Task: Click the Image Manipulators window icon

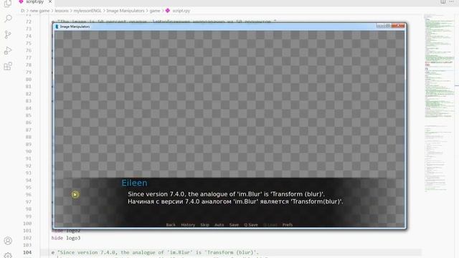Action: tap(57, 27)
